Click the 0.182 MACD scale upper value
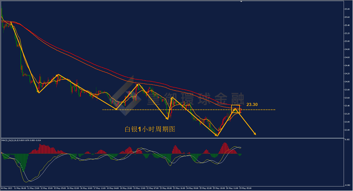Viewport: 353px width, 191px height. click(347, 140)
